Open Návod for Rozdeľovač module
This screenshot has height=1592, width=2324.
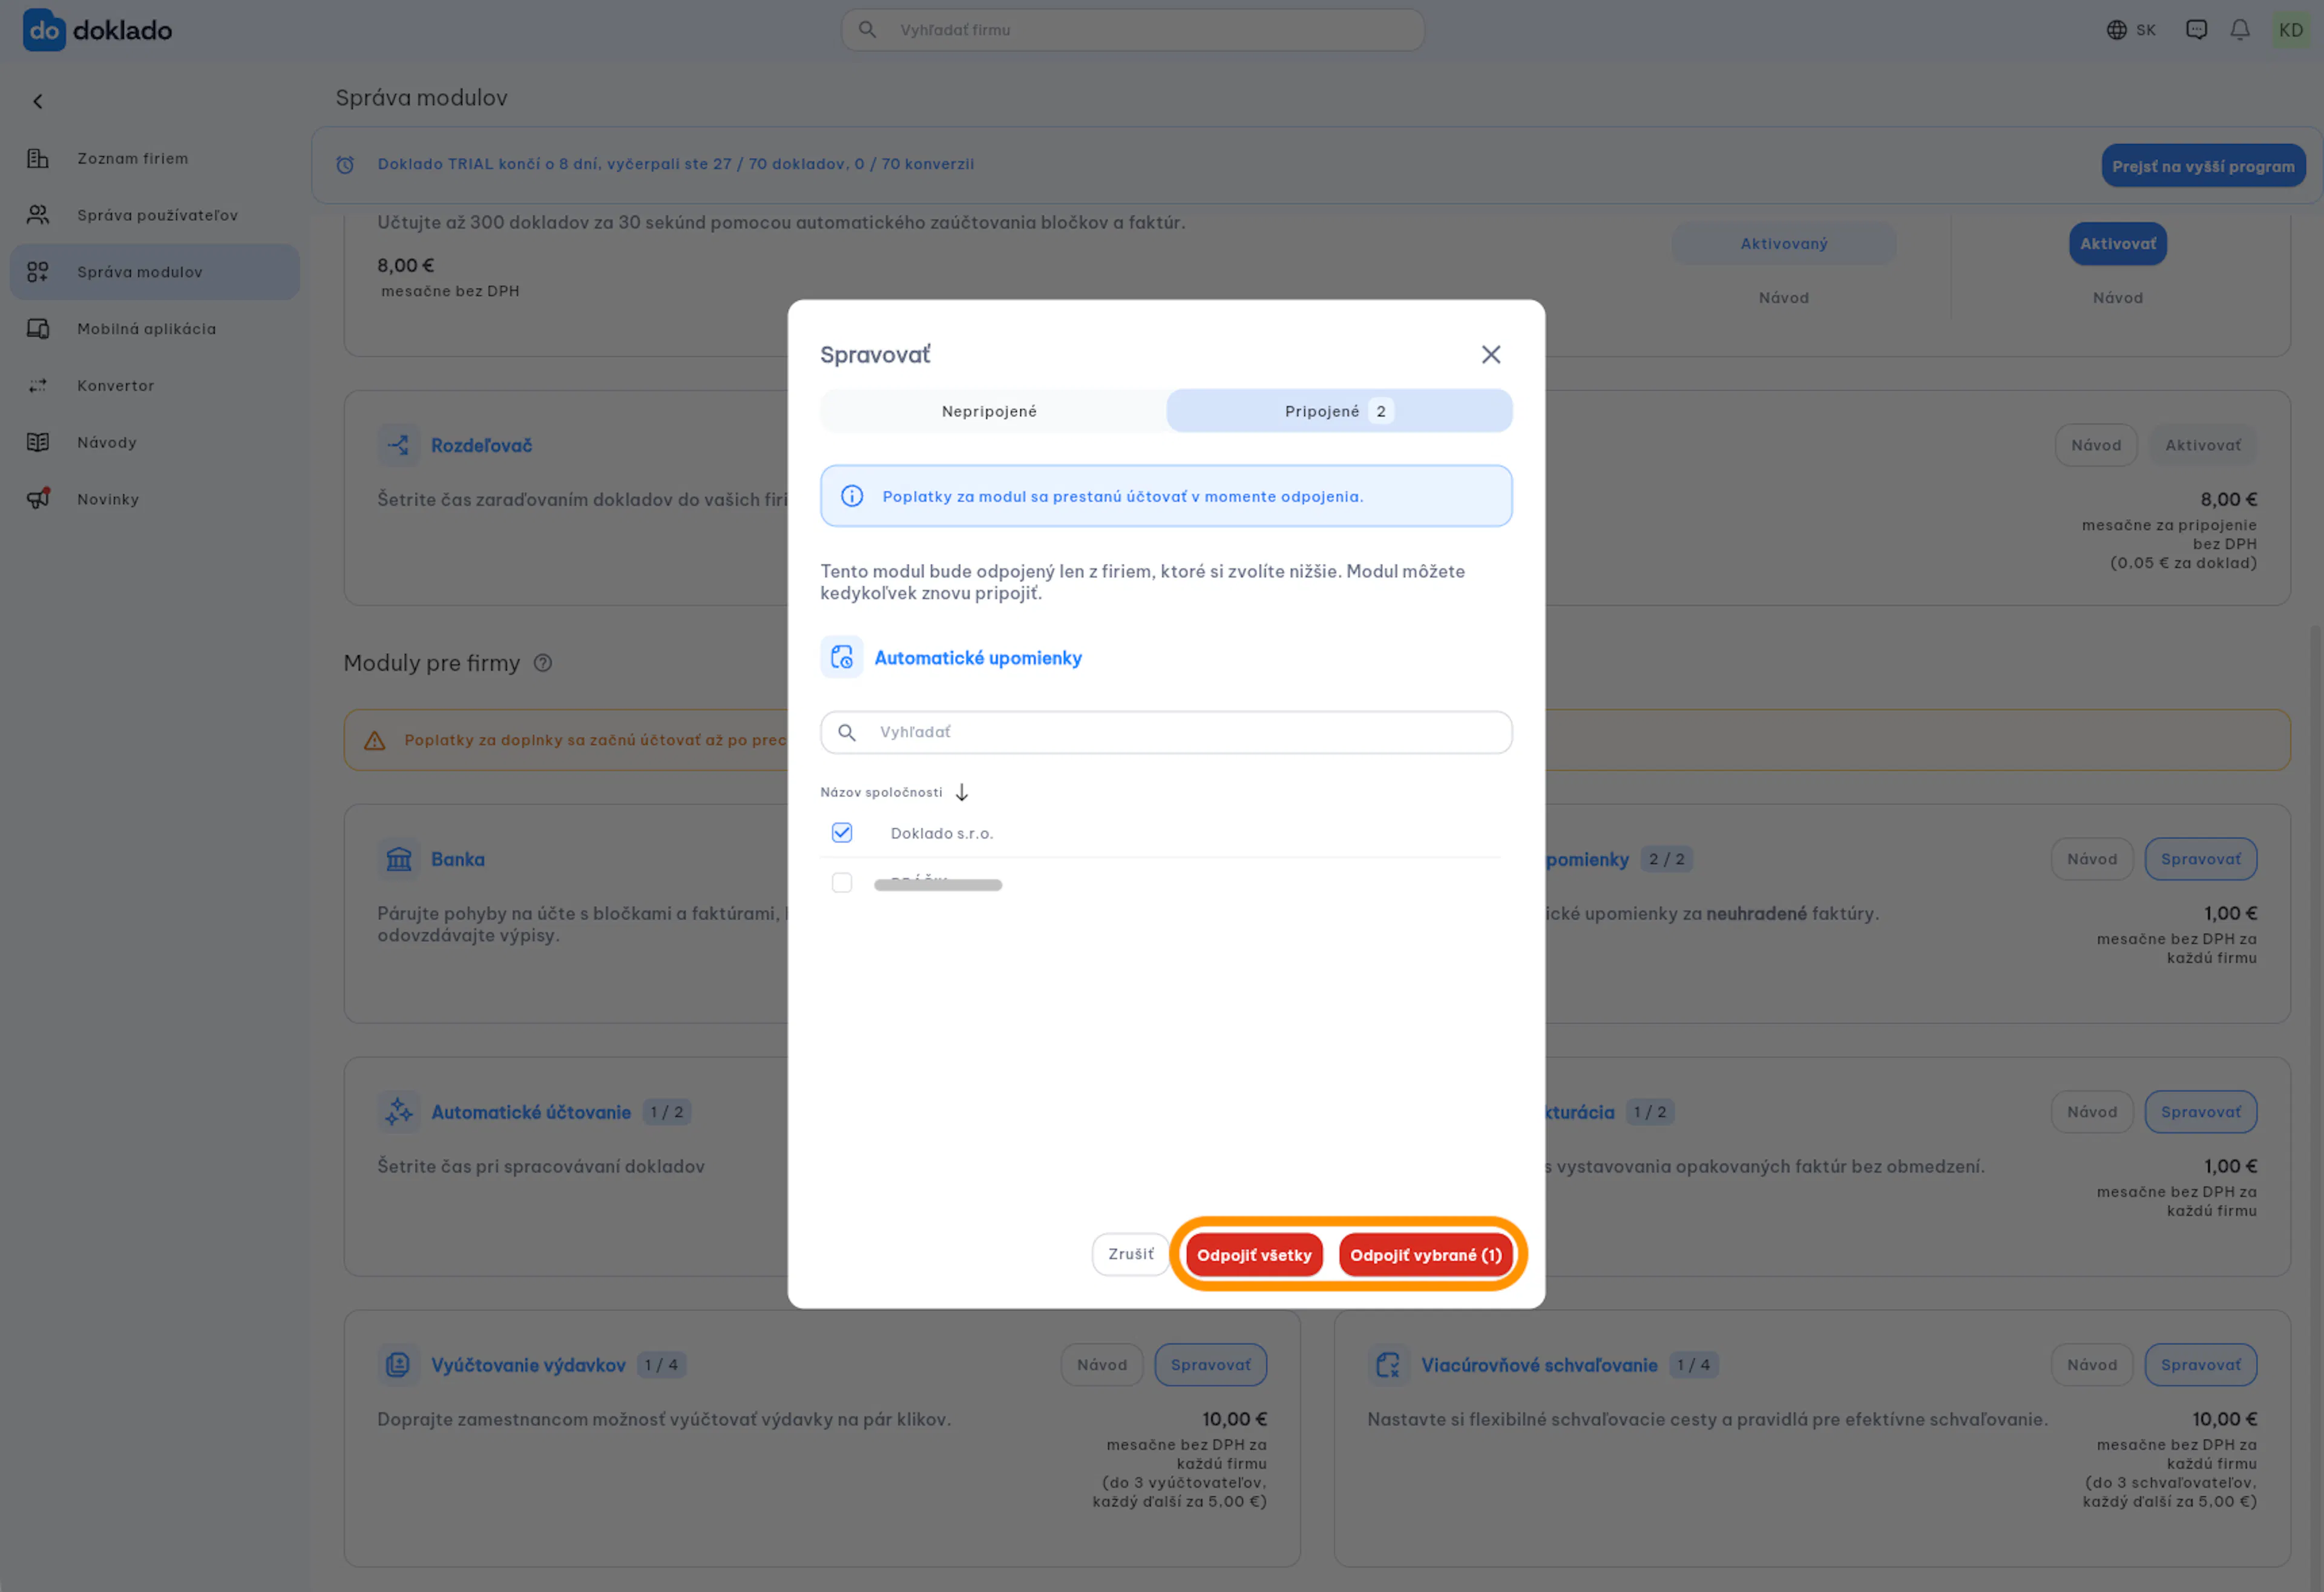pyautogui.click(x=2096, y=445)
